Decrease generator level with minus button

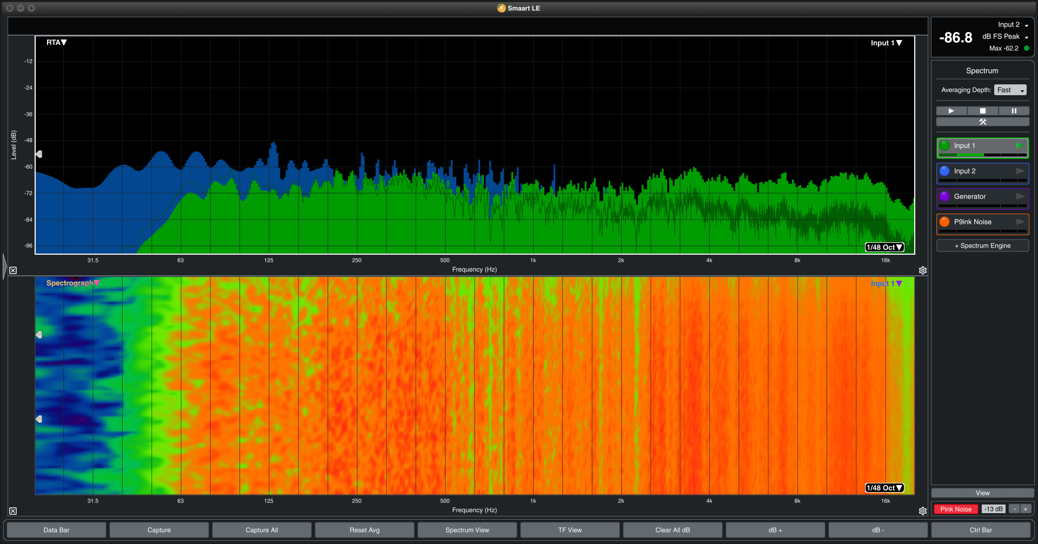click(x=1015, y=509)
